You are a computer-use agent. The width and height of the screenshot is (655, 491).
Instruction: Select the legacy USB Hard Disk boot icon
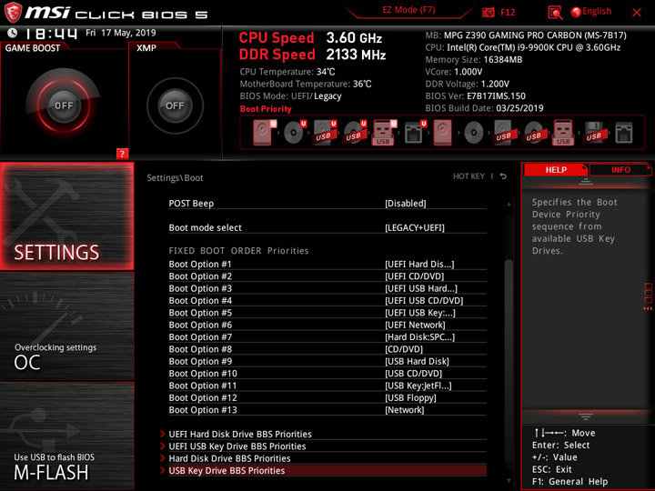503,133
